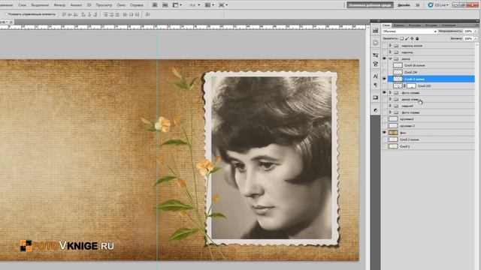Enable the Lock image pixels brush icon
Screen dimensions: 481x270
click(x=407, y=38)
